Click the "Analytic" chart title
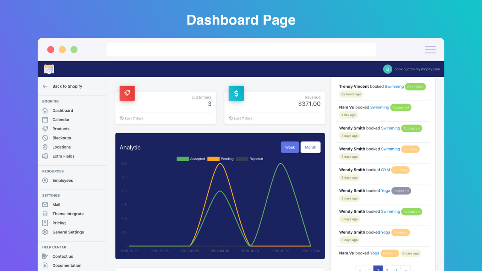Viewport: 482px width, 271px height. [x=130, y=148]
